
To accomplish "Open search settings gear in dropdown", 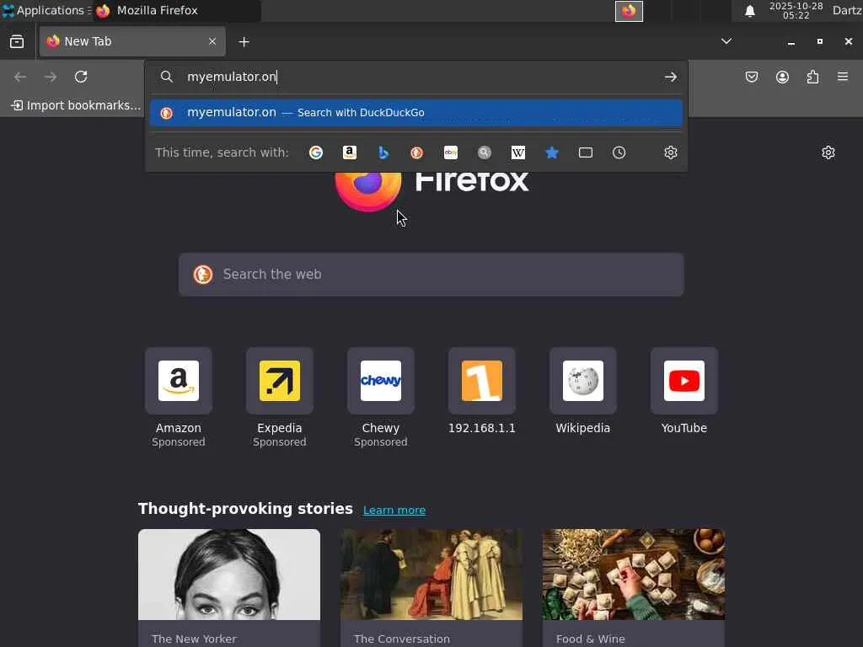I will click(x=670, y=152).
